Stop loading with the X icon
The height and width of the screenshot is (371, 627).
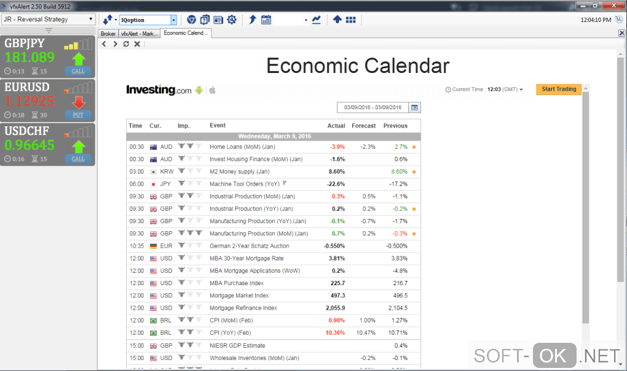pyautogui.click(x=137, y=44)
